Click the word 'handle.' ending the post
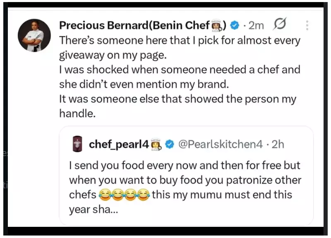This screenshot has width=331, height=238. pos(78,113)
